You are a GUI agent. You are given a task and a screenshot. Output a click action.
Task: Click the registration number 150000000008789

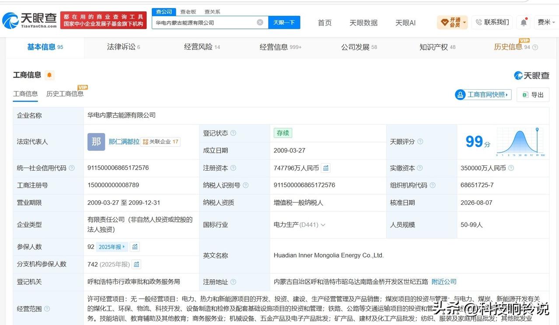113,185
